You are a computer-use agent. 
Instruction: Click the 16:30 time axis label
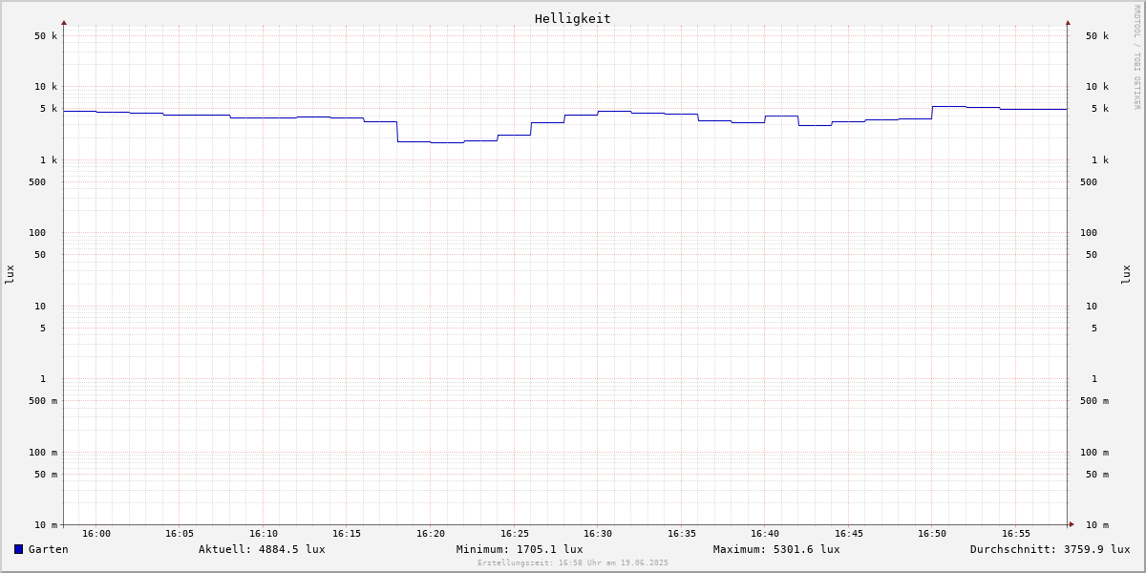[598, 534]
